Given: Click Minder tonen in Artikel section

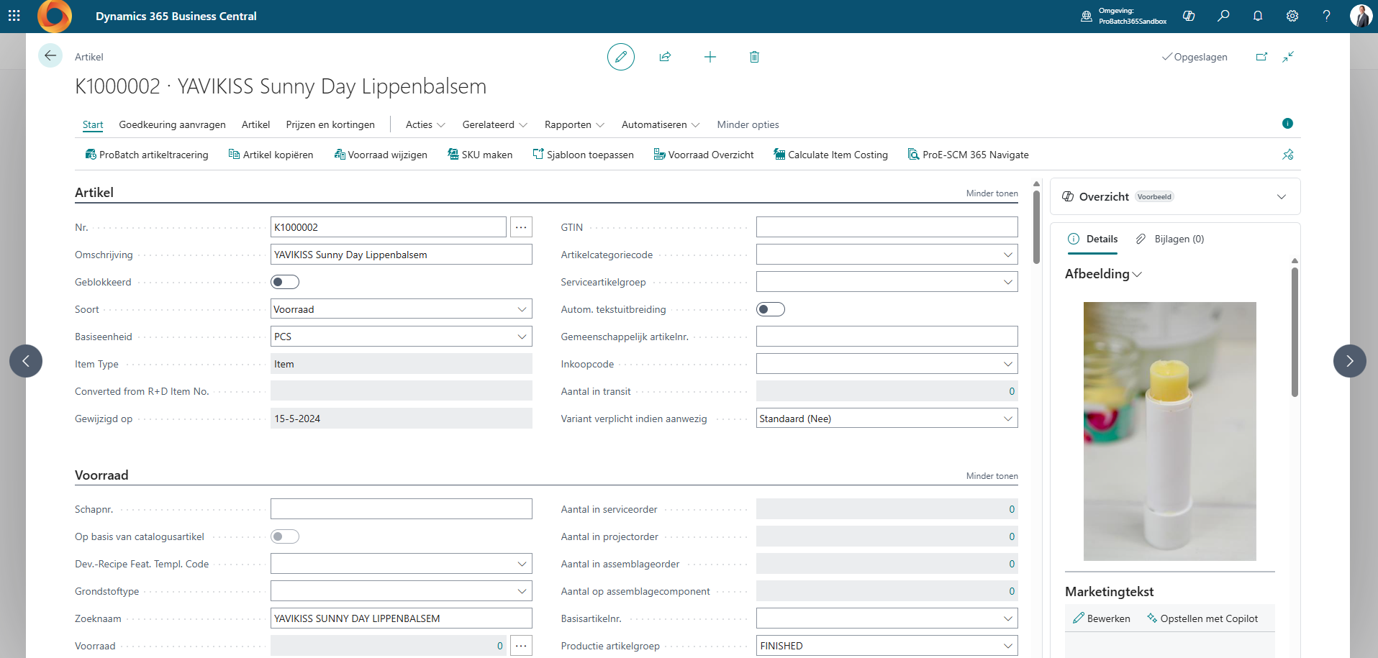Looking at the screenshot, I should pos(992,193).
